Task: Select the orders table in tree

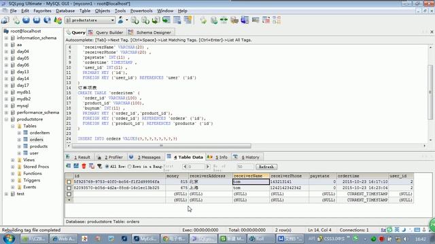Action: point(36,140)
